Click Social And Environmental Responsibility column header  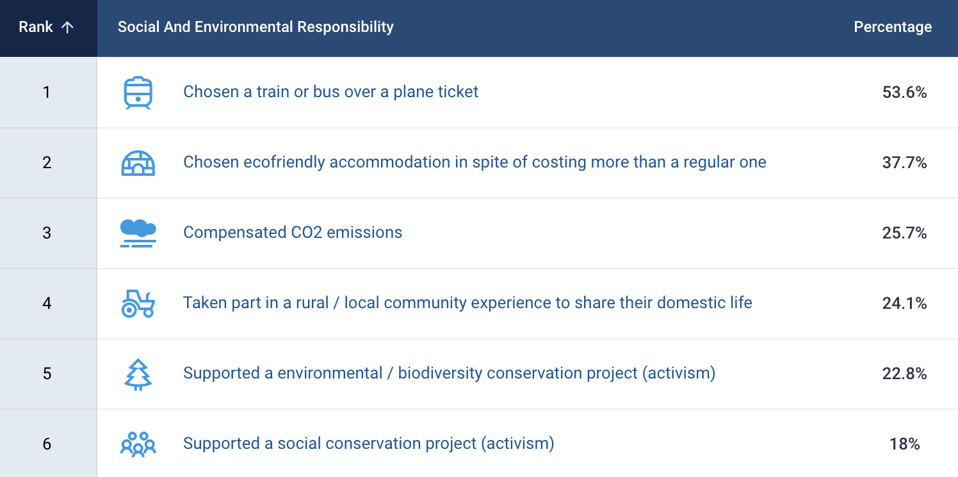coord(256,27)
